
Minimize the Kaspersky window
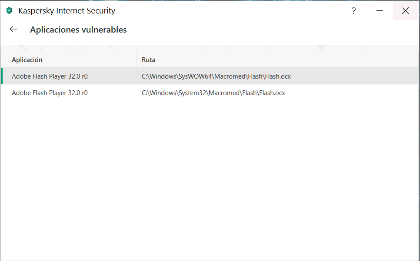click(379, 11)
